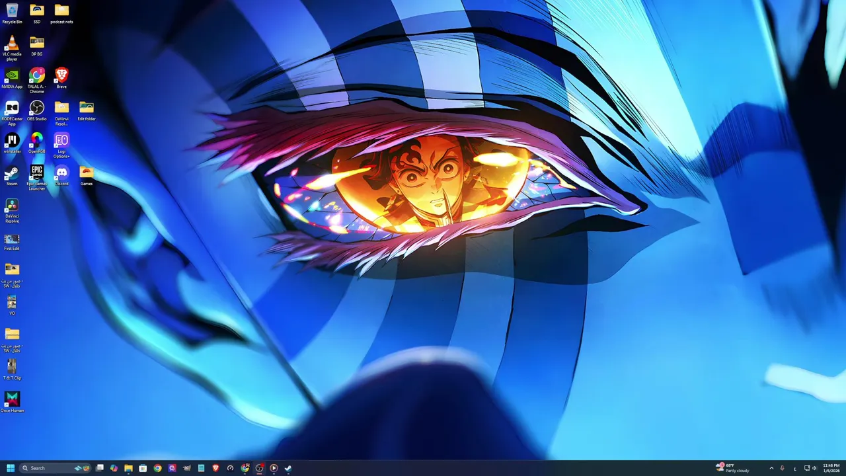
Task: Select the OpenRGB shortcut
Action: click(37, 143)
